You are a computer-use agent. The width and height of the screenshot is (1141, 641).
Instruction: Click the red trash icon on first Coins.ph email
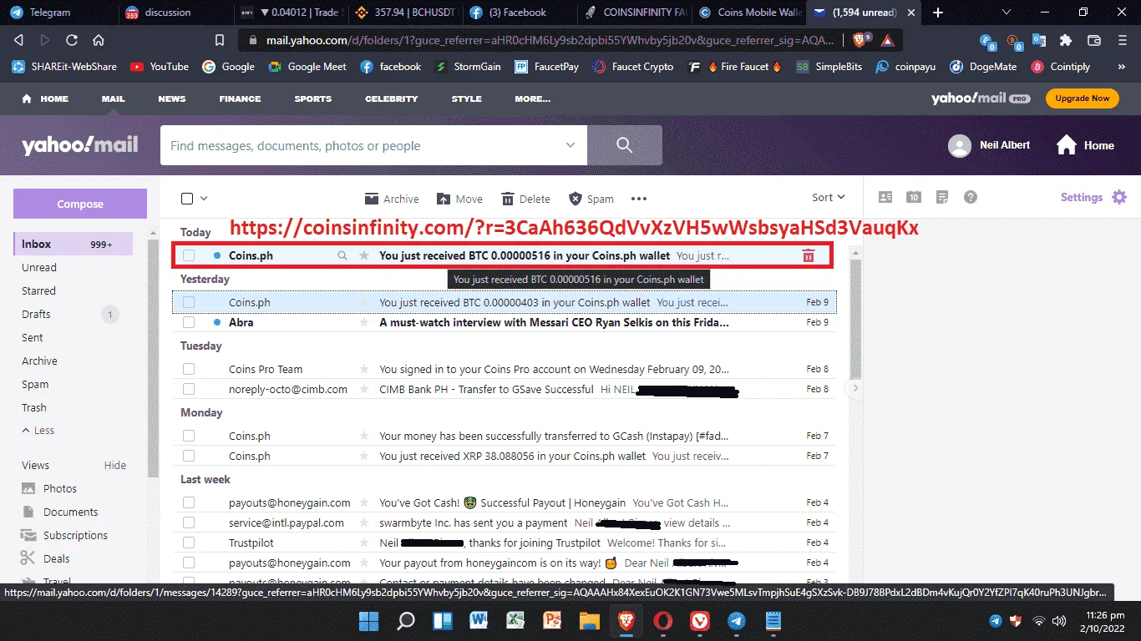tap(809, 255)
